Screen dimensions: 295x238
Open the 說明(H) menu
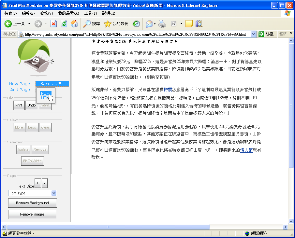click(109, 13)
